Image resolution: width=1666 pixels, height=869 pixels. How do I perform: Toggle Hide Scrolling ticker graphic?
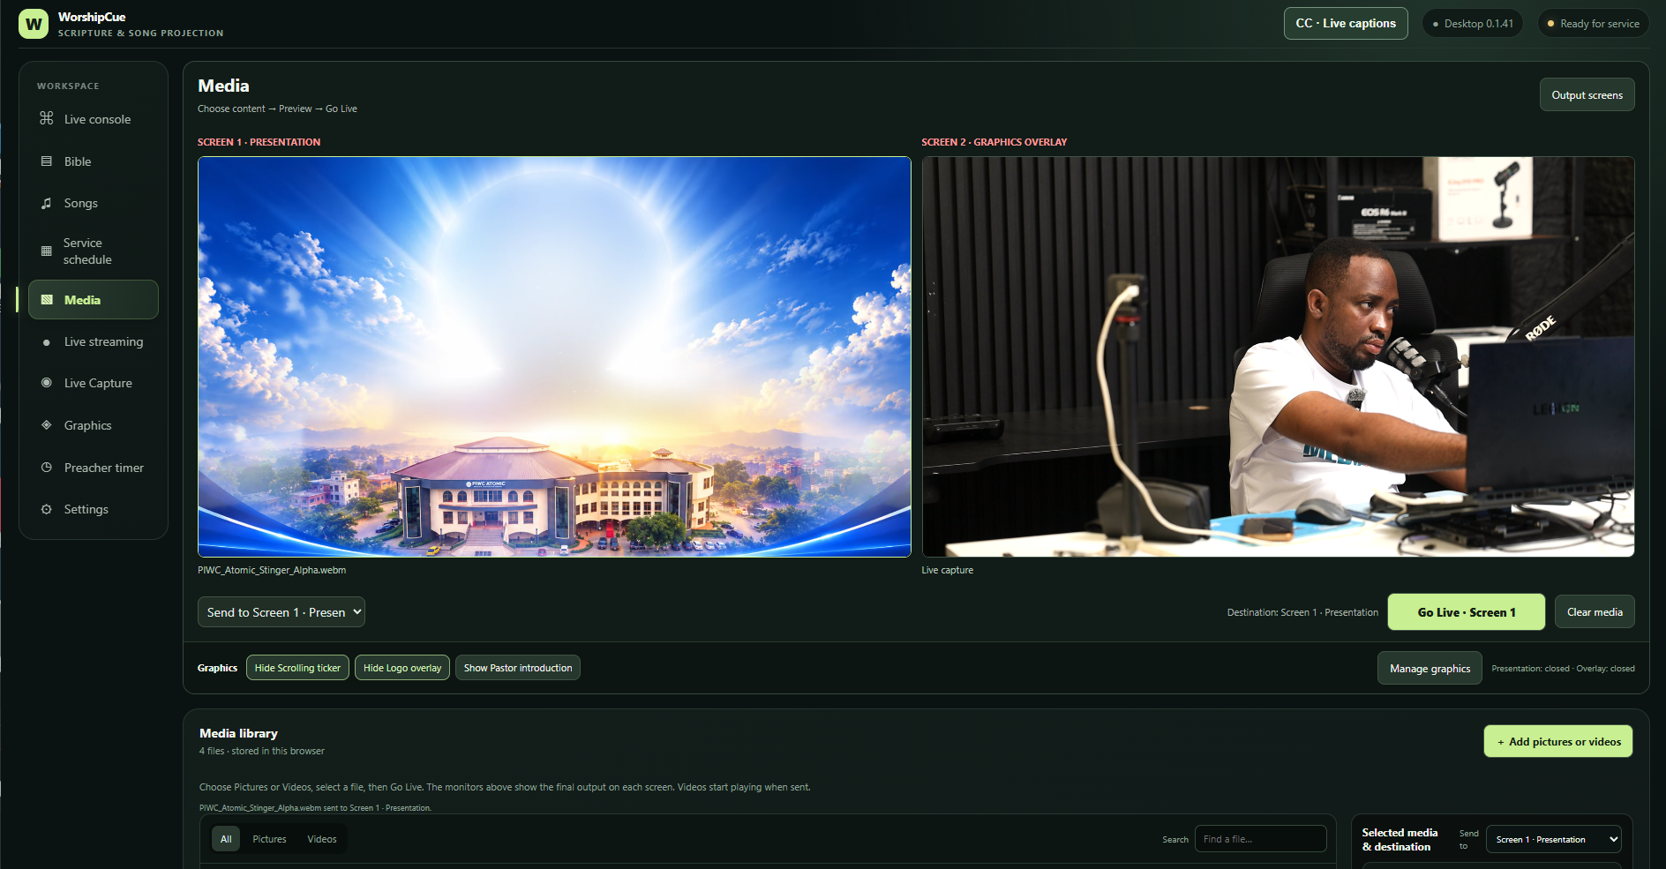(x=297, y=668)
